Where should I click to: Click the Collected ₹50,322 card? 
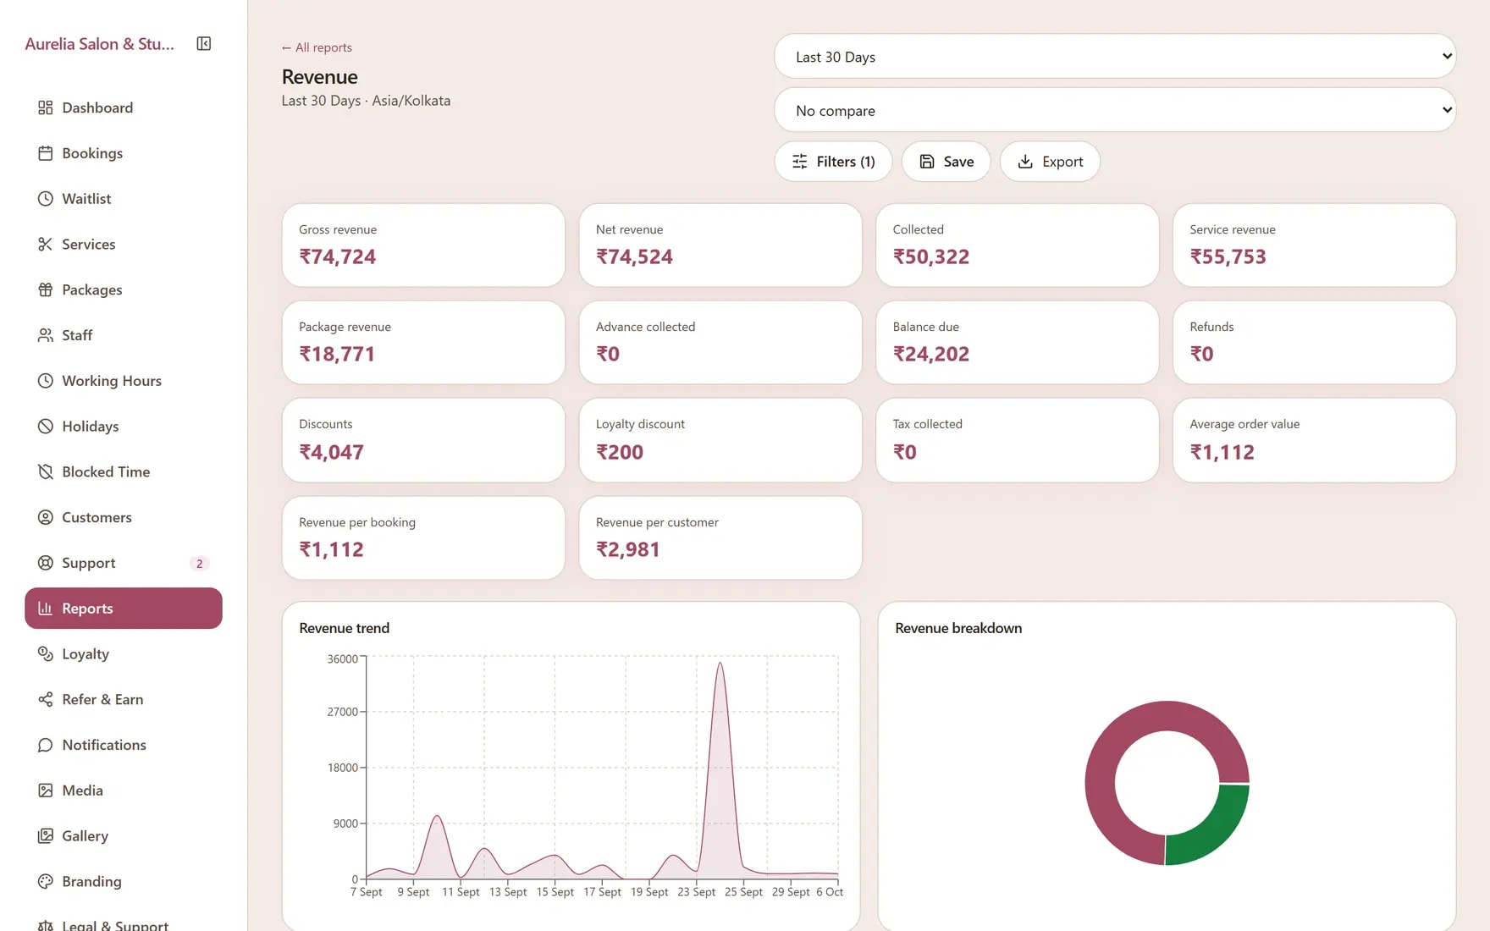click(x=1018, y=245)
